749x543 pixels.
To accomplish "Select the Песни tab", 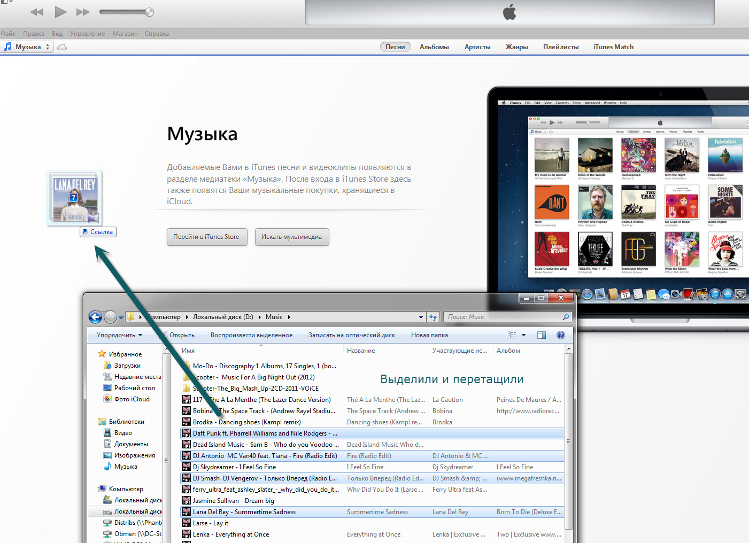I will tap(396, 47).
